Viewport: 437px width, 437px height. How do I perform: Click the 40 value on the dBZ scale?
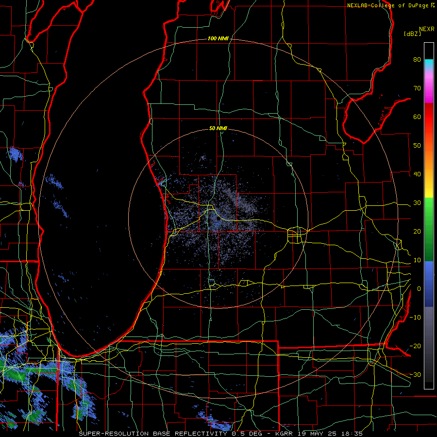coord(417,174)
